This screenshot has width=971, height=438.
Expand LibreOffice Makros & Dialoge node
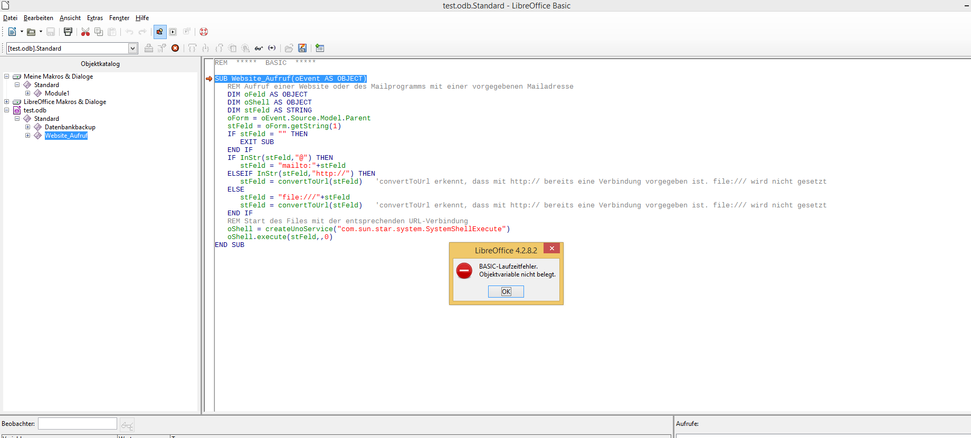point(7,102)
